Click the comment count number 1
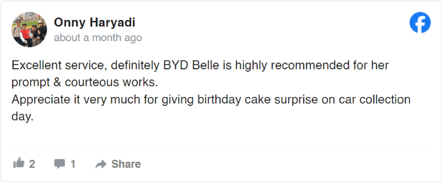The width and height of the screenshot is (442, 182). 73,164
